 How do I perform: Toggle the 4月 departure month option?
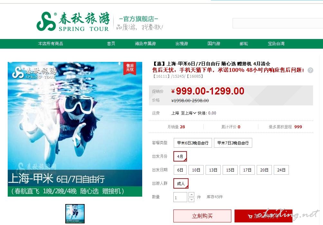180,156
